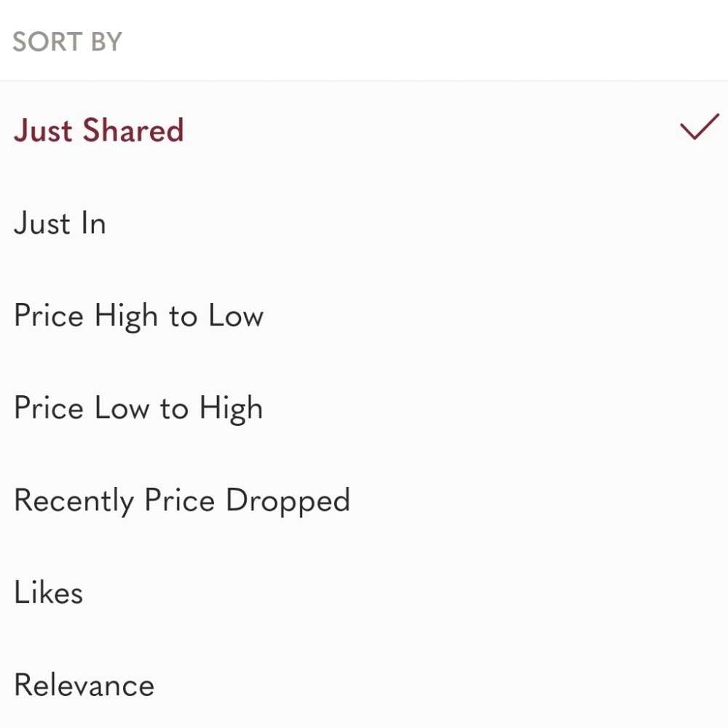Pick Recently Price Dropped option

tap(364, 501)
